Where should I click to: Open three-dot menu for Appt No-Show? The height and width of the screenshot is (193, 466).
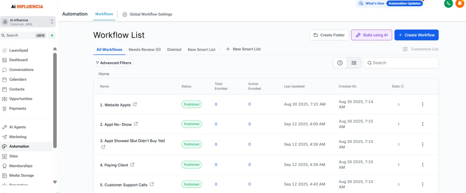click(423, 124)
